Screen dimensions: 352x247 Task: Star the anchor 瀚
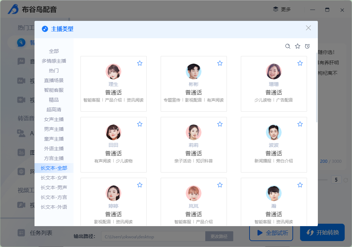tap(300, 185)
